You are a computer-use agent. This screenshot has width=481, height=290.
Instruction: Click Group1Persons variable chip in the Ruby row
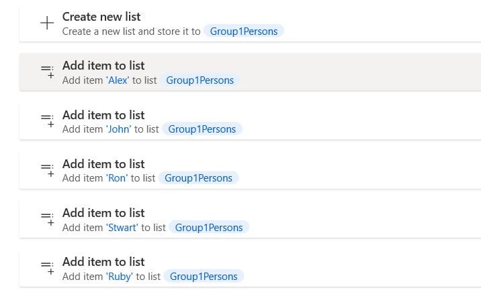click(204, 277)
